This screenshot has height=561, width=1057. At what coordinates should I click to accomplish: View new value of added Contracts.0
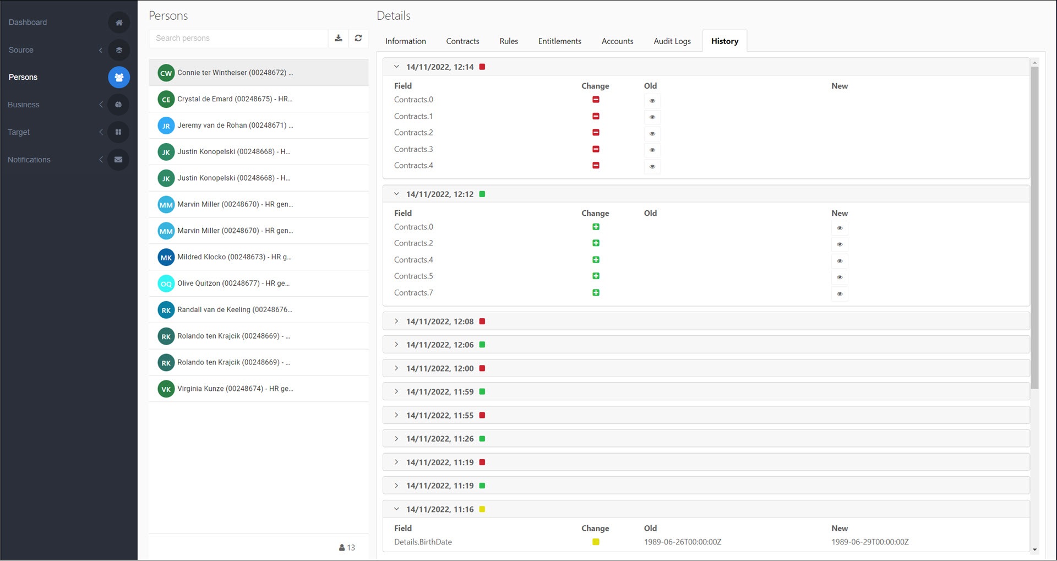click(x=840, y=228)
